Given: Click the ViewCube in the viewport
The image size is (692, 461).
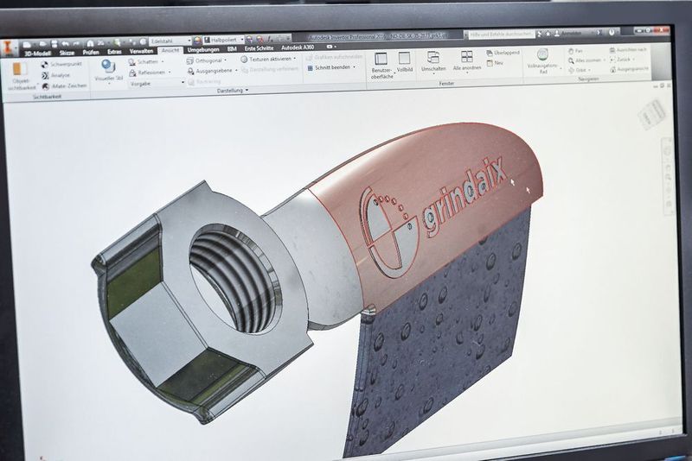Looking at the screenshot, I should coord(652,115).
